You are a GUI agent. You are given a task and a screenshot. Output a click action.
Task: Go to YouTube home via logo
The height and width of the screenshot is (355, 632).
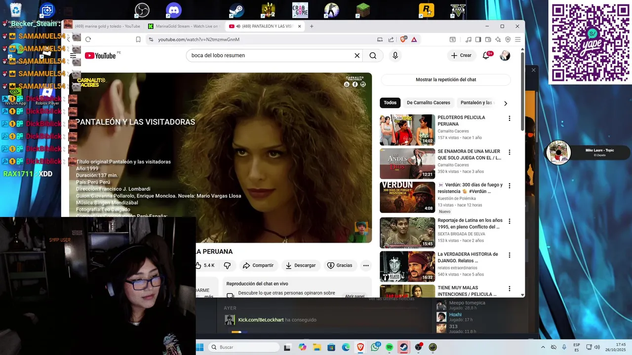pos(100,56)
